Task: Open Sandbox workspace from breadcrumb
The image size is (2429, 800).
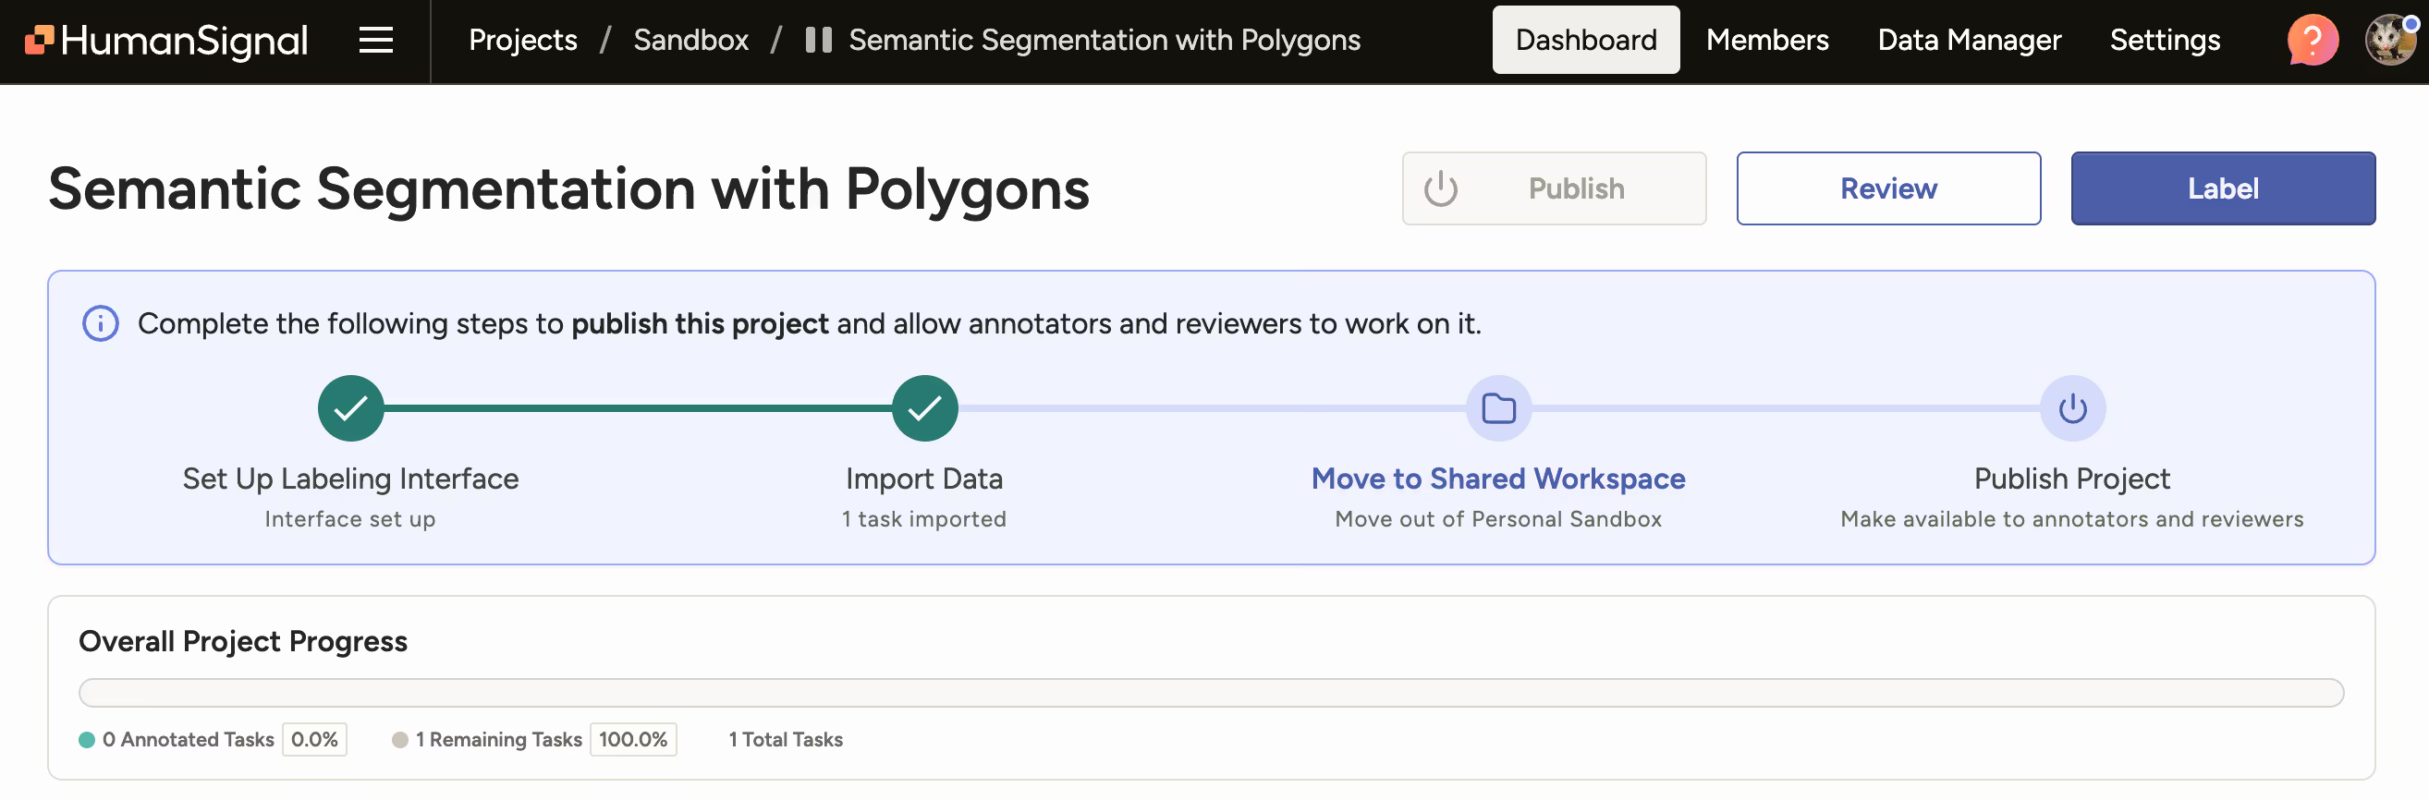Action: [x=690, y=41]
